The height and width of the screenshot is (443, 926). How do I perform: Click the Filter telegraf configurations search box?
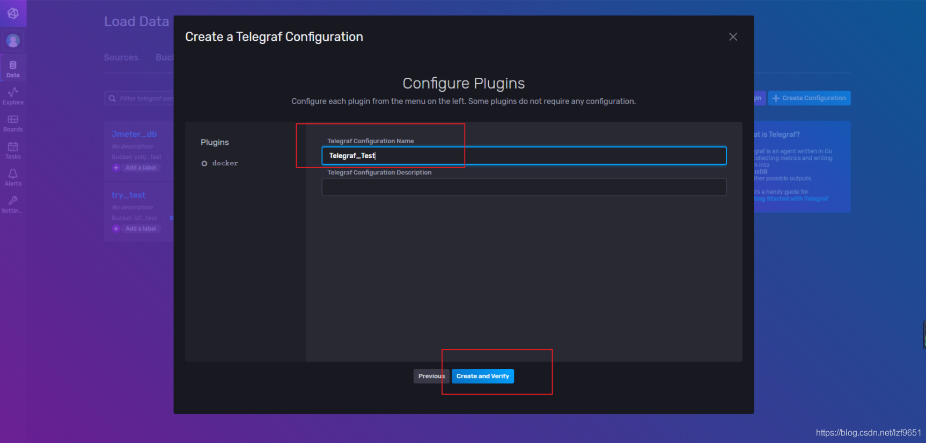pyautogui.click(x=139, y=98)
